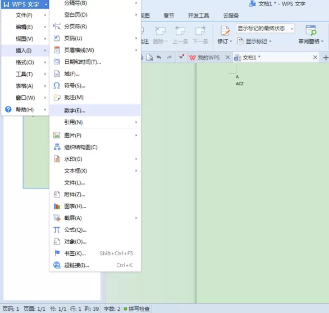Click 节: 1/1 in the status bar
Image resolution: width=329 pixels, height=313 pixels.
[x=58, y=309]
